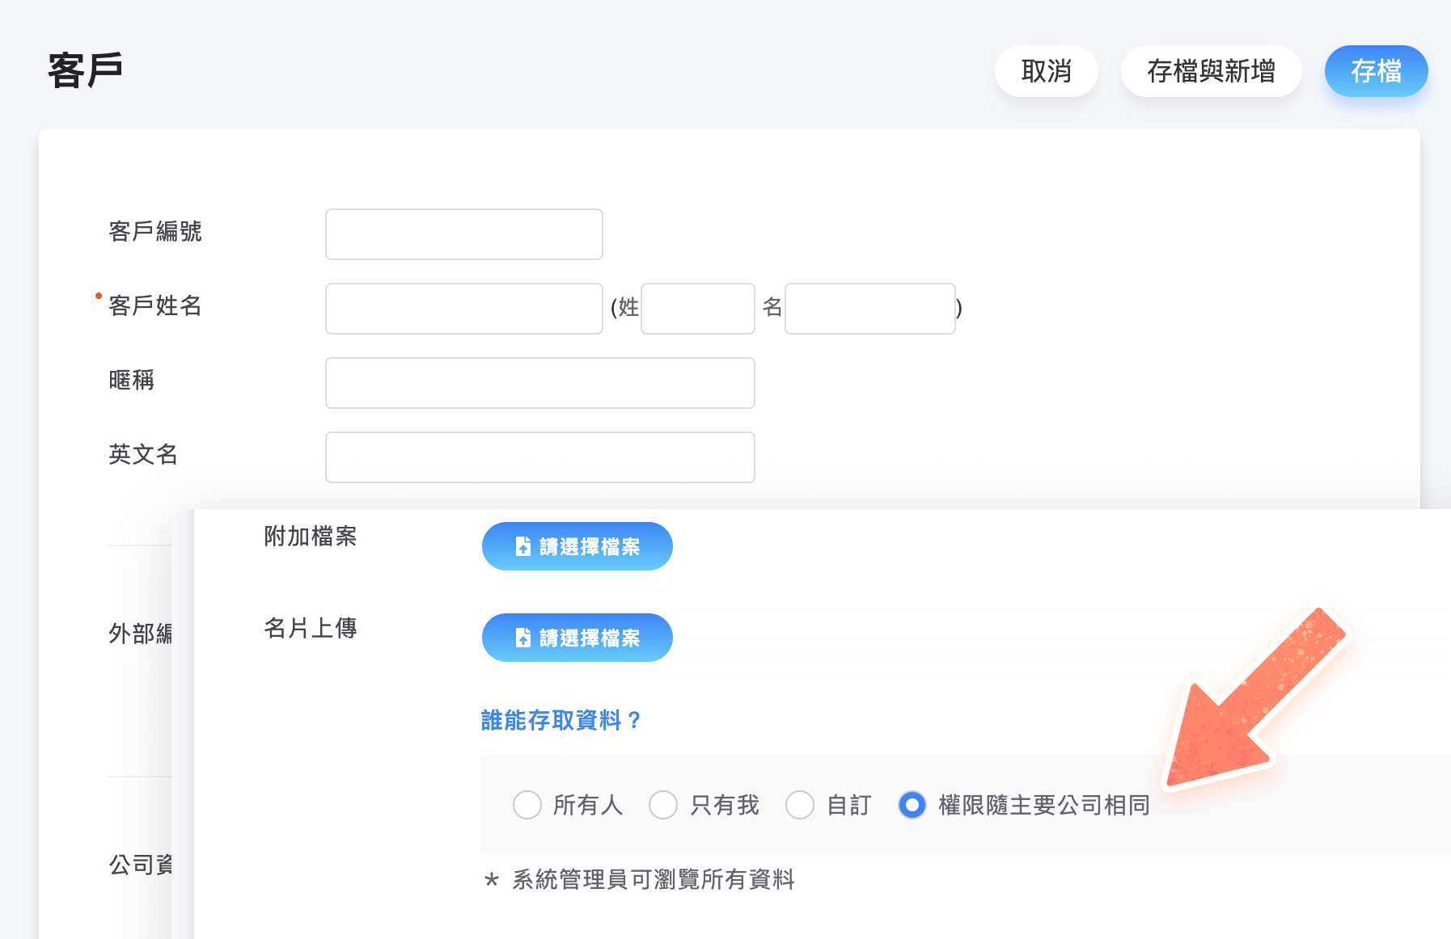Screen dimensions: 1451x939
Task: Click the 取消 button
Action: tap(1046, 71)
